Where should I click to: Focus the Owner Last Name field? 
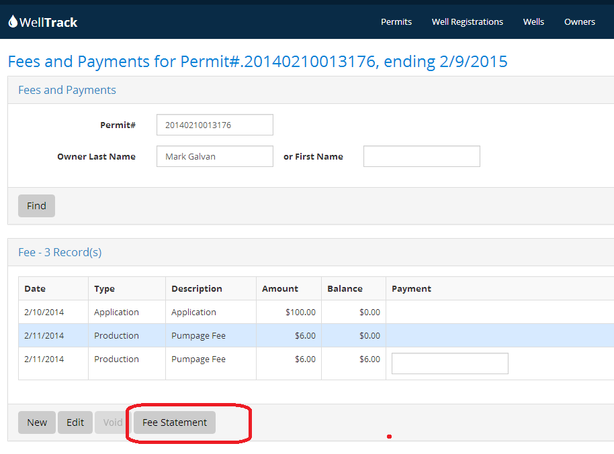click(x=214, y=156)
